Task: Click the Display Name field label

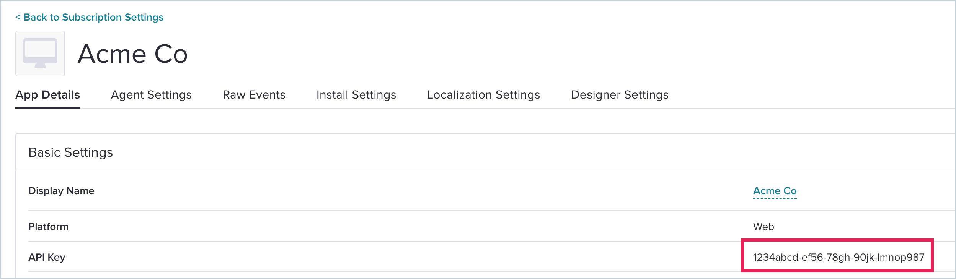Action: tap(61, 191)
